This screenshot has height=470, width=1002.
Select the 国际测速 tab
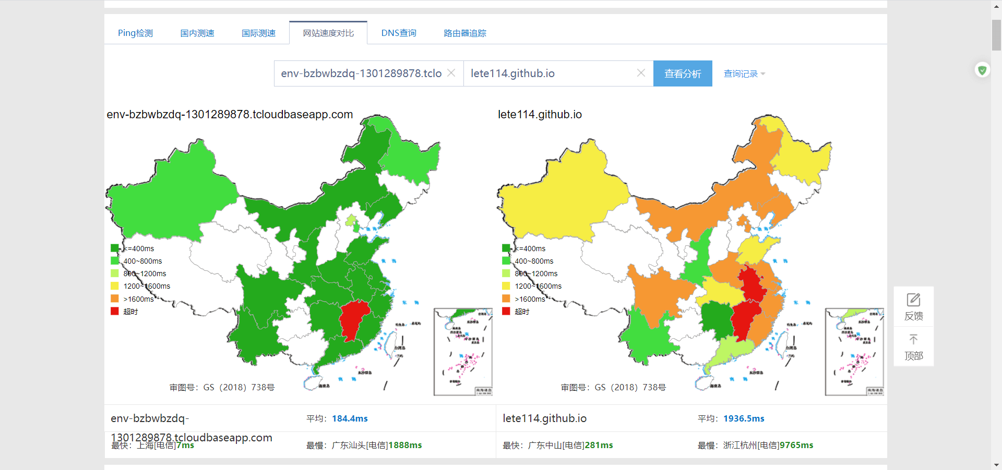258,33
